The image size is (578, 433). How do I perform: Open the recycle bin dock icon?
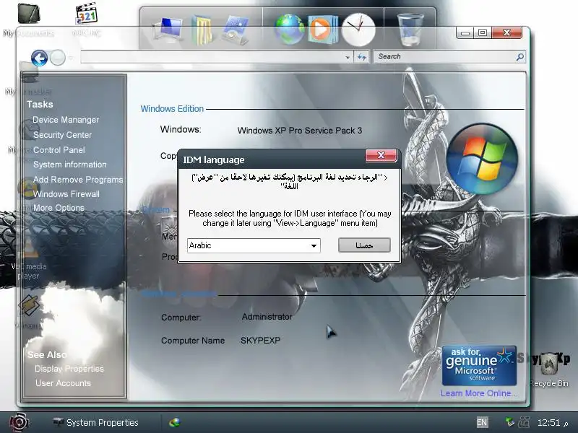[410, 30]
